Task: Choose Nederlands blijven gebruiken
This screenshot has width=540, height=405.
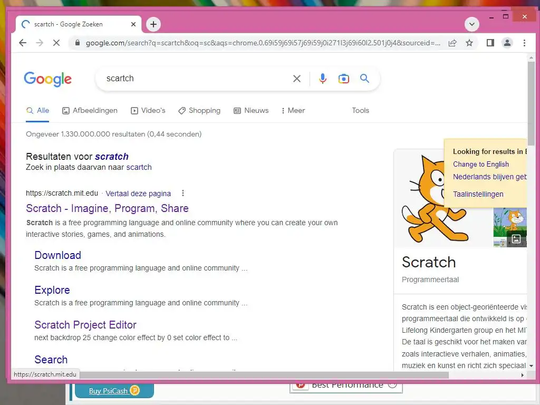Action: coord(490,177)
